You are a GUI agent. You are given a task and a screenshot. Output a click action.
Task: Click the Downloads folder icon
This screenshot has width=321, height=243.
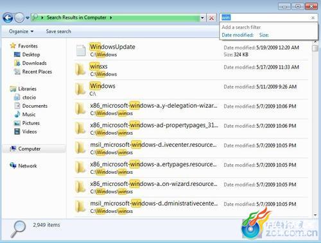[x=17, y=63]
